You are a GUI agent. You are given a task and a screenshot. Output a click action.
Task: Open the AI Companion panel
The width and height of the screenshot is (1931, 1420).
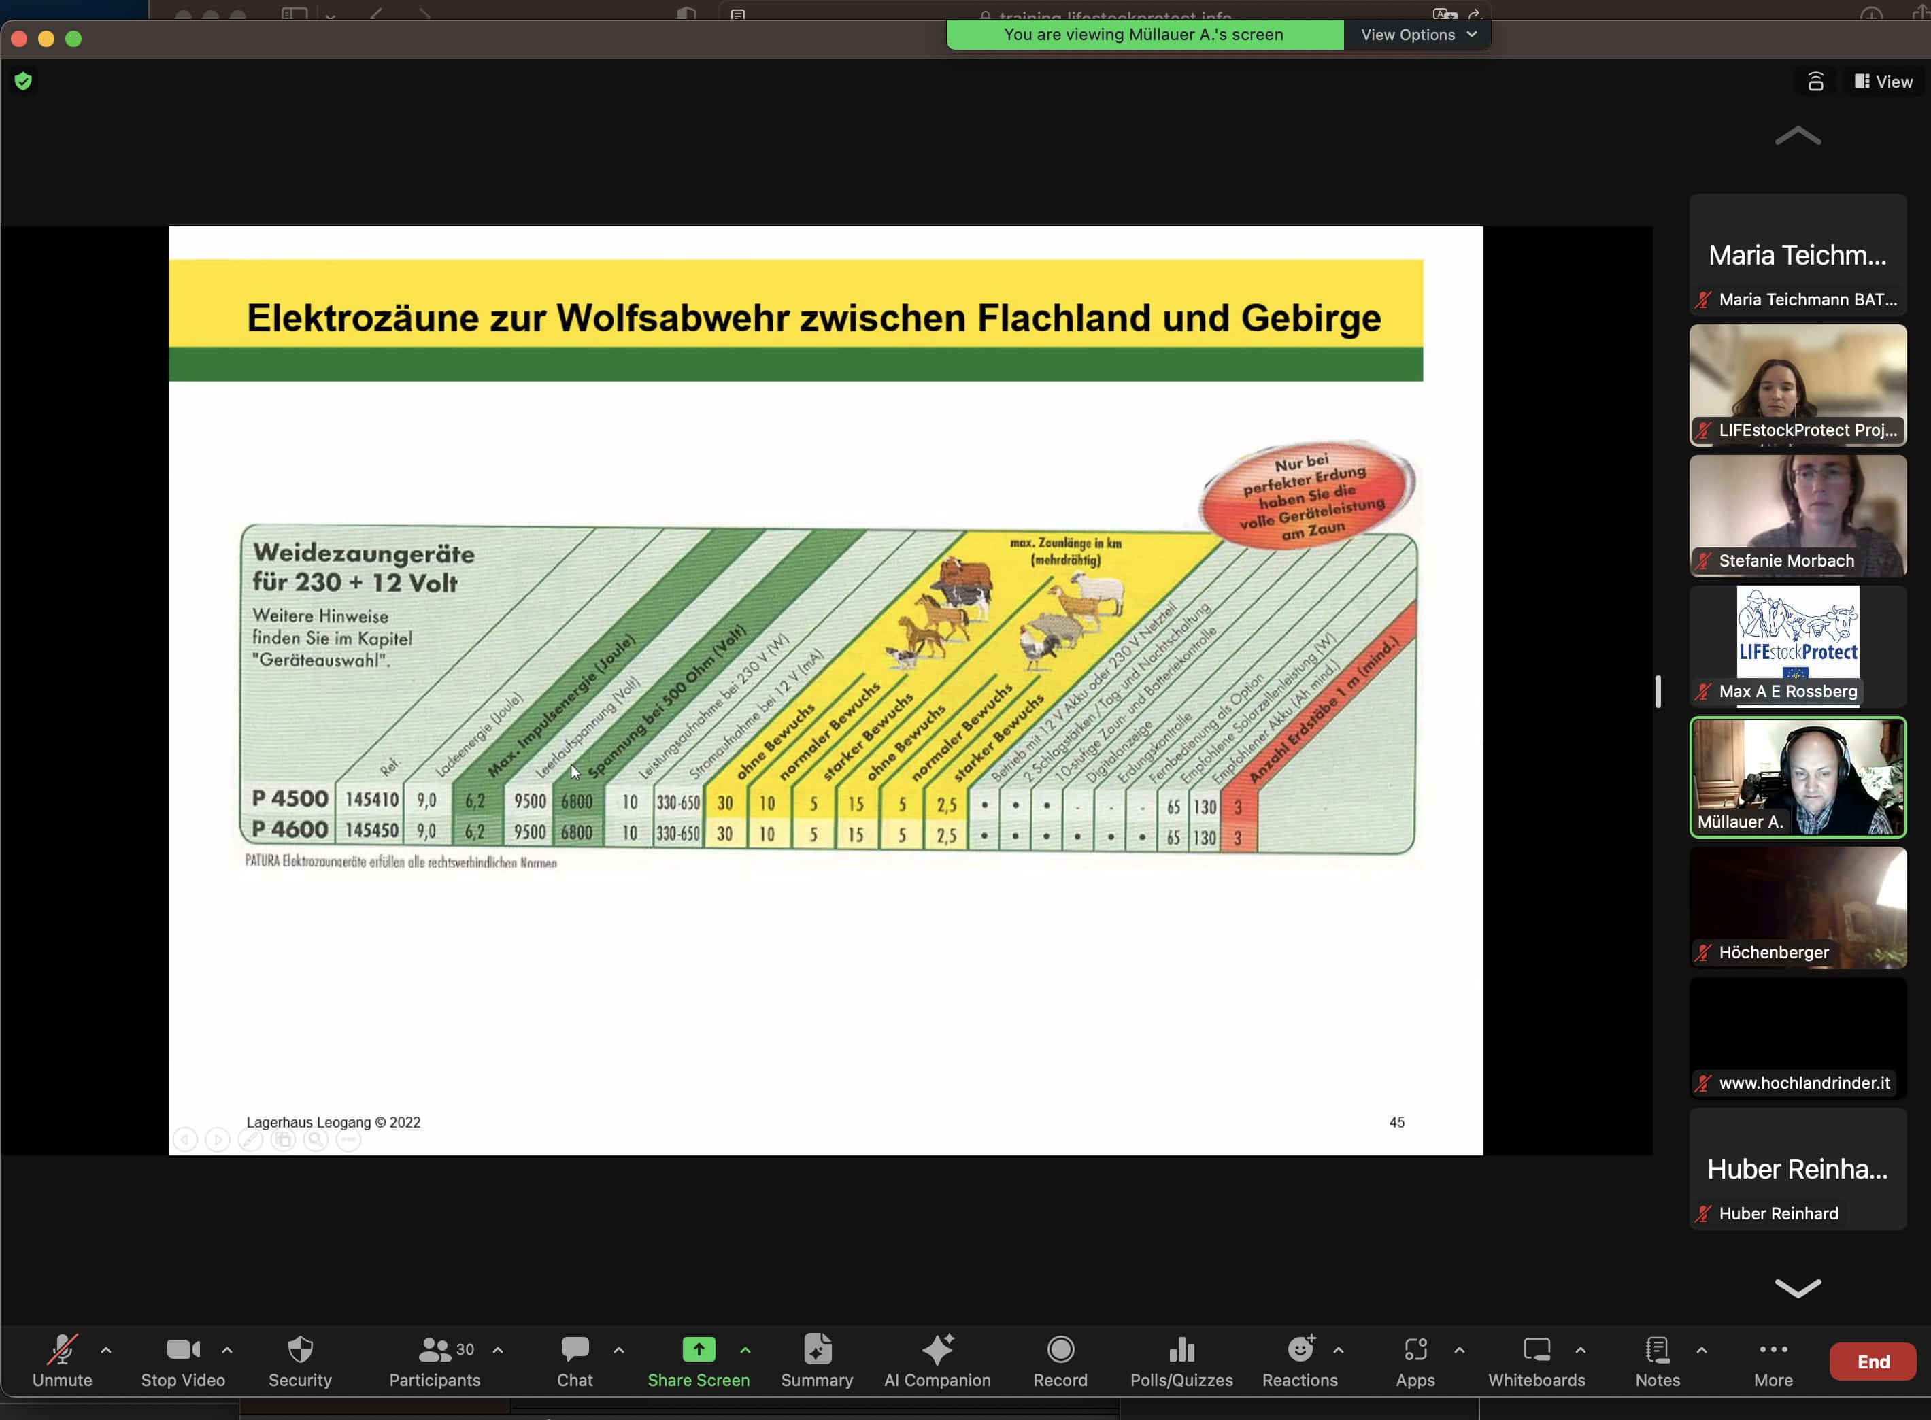937,1361
